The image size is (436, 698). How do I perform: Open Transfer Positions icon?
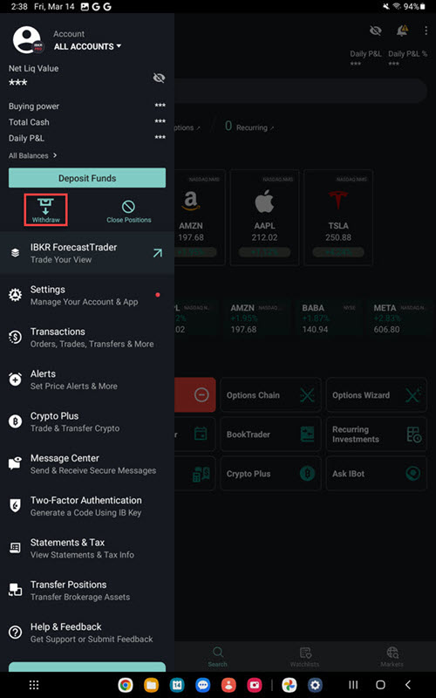(15, 591)
